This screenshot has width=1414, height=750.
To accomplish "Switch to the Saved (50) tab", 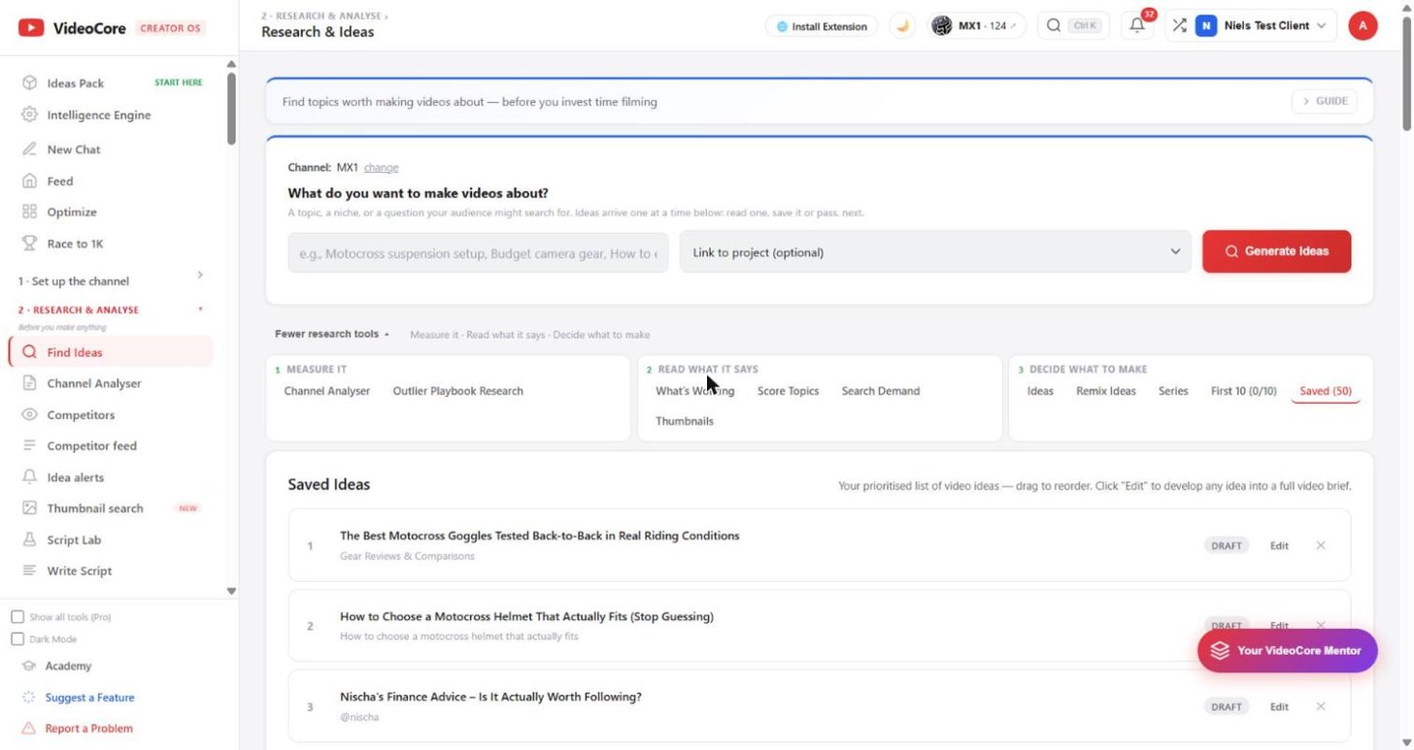I will (x=1326, y=391).
